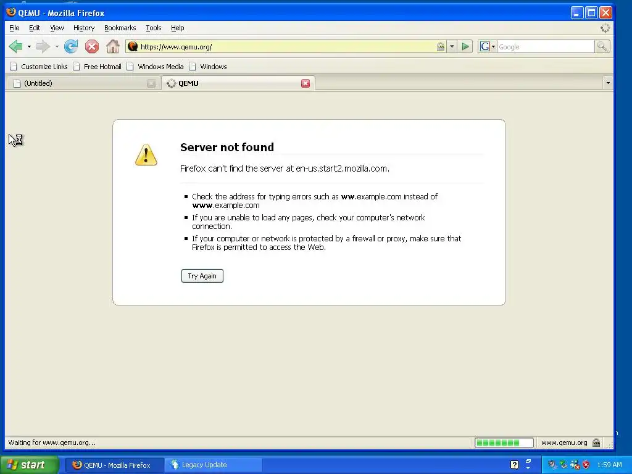The image size is (632, 474).
Task: Open the Back button history dropdown
Action: click(x=29, y=47)
